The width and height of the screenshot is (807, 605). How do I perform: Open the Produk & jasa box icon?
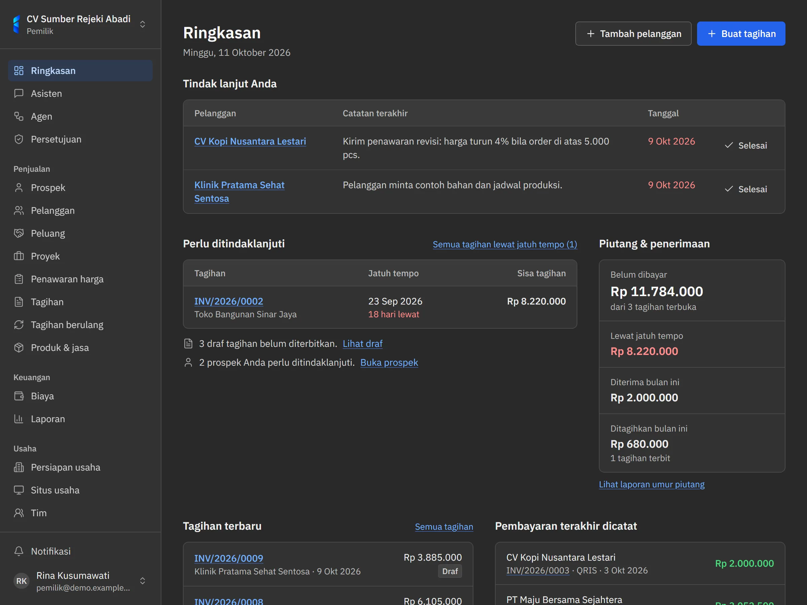tap(18, 348)
